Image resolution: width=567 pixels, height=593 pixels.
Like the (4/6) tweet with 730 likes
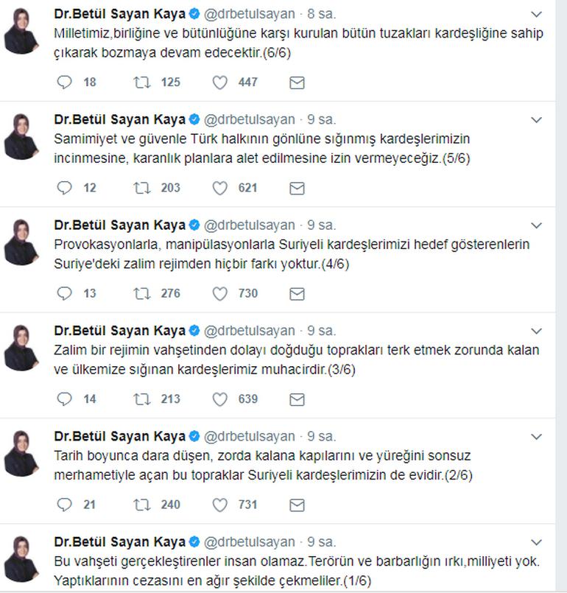point(219,293)
